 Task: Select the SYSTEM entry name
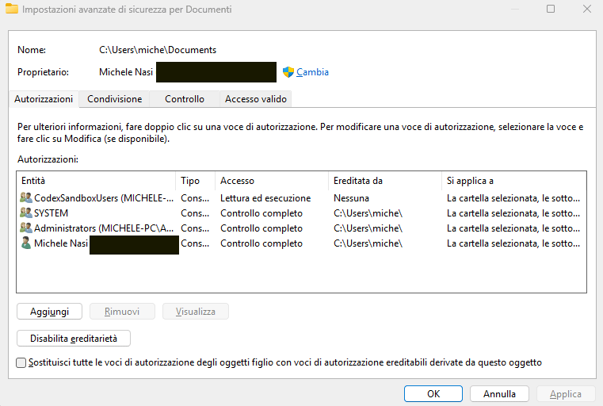[52, 213]
